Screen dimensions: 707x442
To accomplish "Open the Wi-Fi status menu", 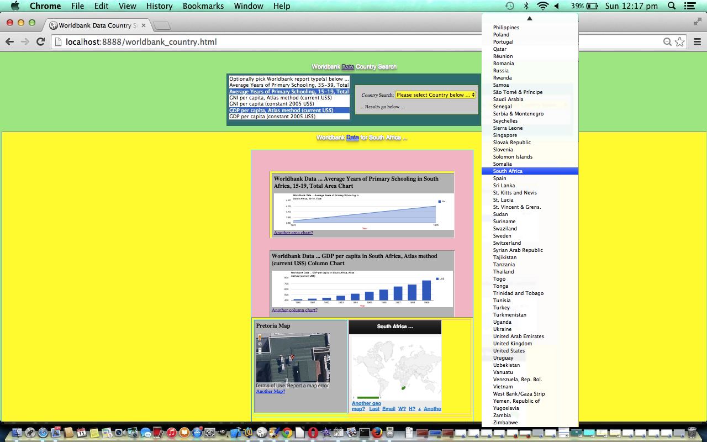I will coord(543,6).
